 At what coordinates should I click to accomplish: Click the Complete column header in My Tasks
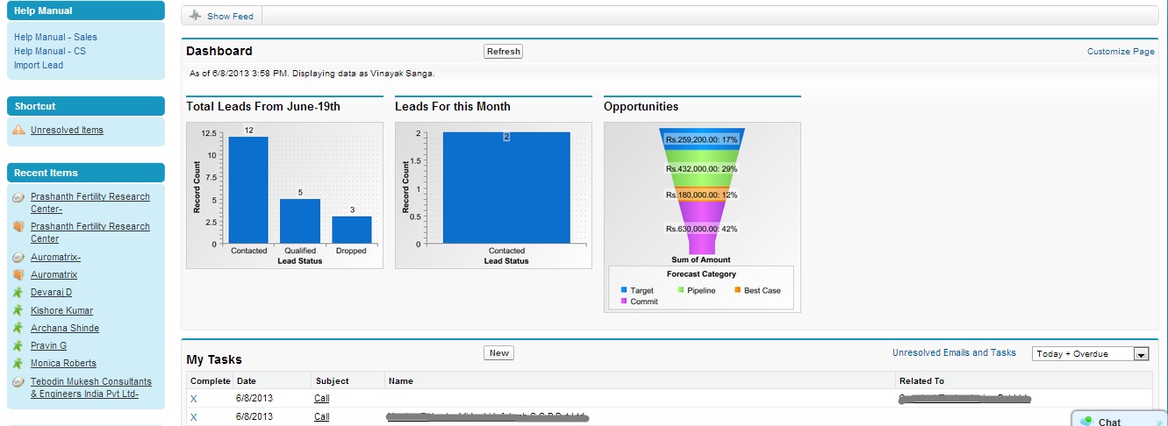pyautogui.click(x=210, y=381)
